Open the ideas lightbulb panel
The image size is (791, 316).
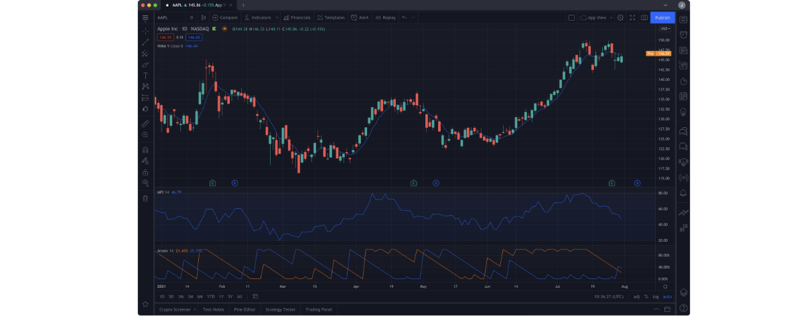684,112
